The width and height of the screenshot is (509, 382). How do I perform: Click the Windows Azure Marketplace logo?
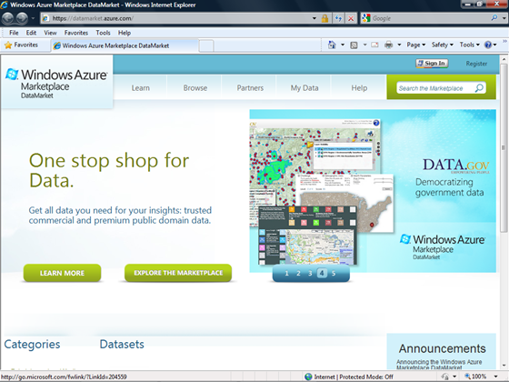(x=56, y=83)
